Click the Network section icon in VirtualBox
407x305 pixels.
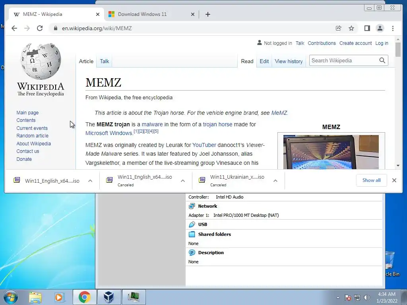[192, 206]
